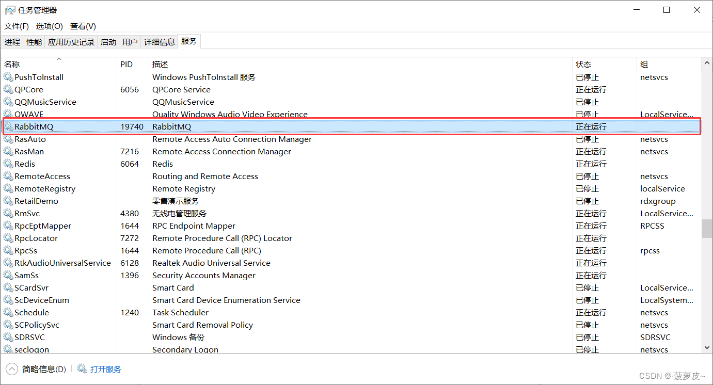Click the gear icon beside SamSs
This screenshot has height=385, width=713.
(x=8, y=276)
